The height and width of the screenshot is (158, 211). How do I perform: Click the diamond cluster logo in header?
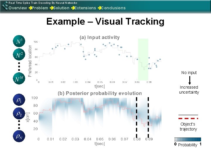[5, 6]
